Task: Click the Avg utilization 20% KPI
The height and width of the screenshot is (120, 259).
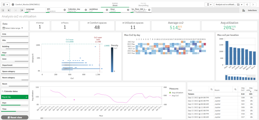Action: tap(230, 26)
